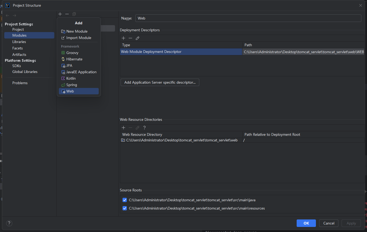The image size is (367, 232).
Task: Open Modules settings page
Action: pos(29,35)
